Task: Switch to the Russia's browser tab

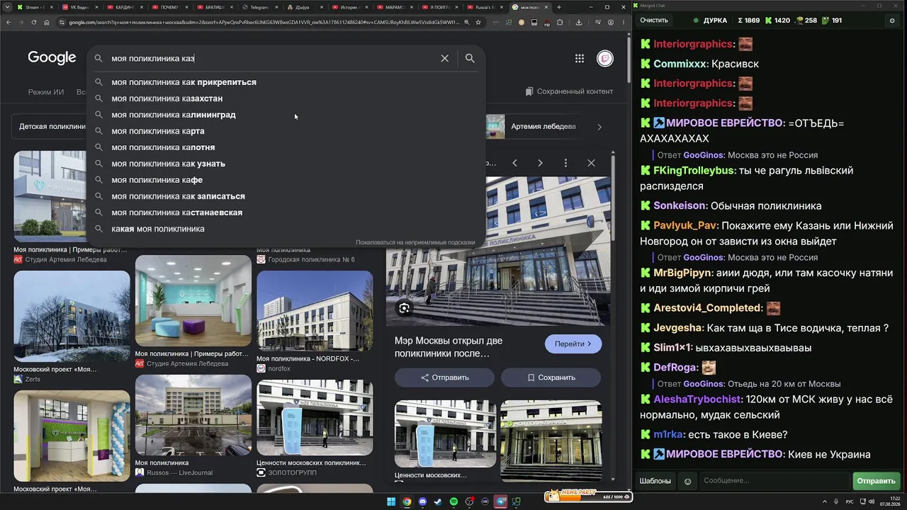Action: 484,7
